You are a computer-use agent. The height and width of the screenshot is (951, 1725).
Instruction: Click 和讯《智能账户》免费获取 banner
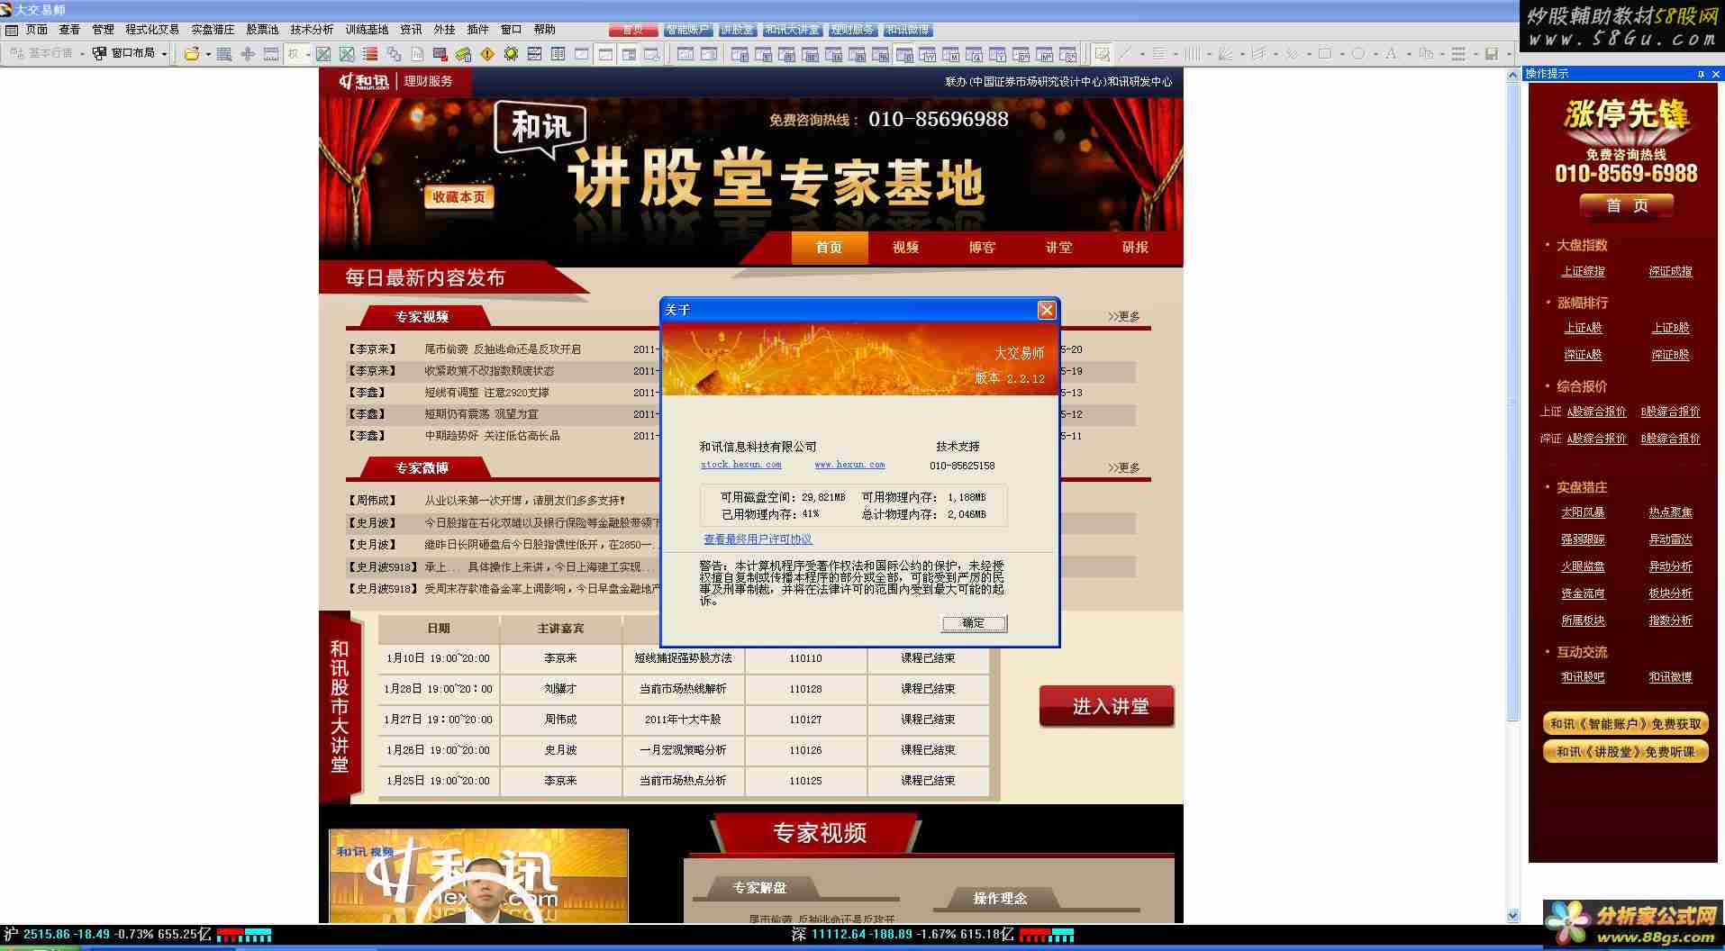click(1626, 724)
